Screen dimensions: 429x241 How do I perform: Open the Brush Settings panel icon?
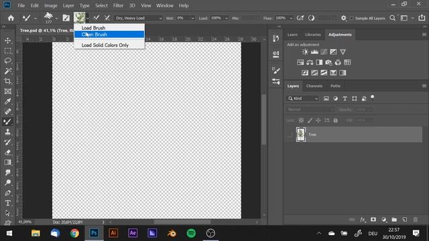pos(275,70)
